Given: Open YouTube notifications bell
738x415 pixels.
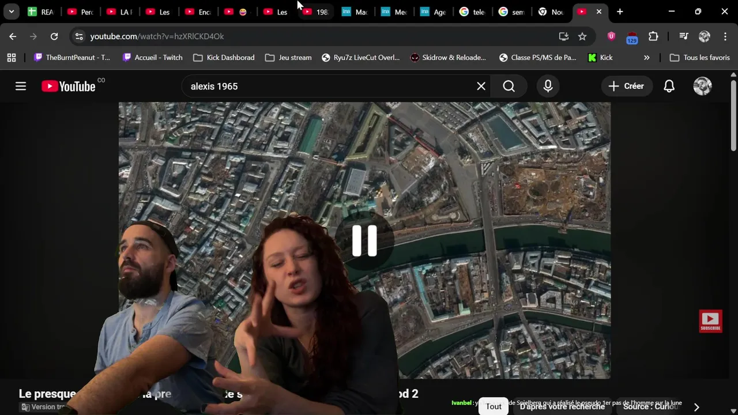Looking at the screenshot, I should pos(669,86).
